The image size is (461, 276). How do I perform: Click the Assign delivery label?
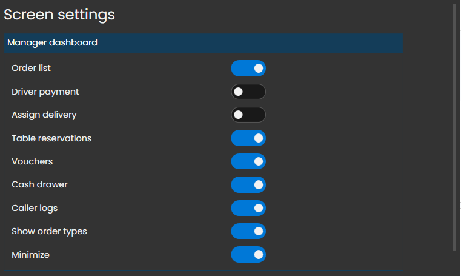pyautogui.click(x=44, y=115)
